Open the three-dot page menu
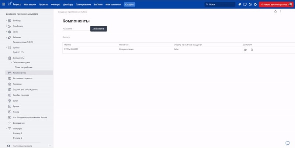The height and width of the screenshot is (148, 295). click(281, 11)
